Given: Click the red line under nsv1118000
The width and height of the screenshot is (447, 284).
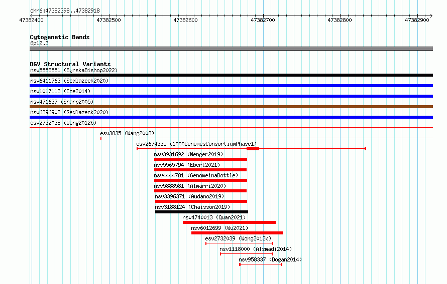Looking at the screenshot, I should 246,254.
